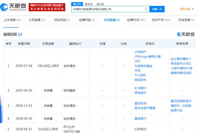
Task: Open investor link 易方达资产管理
Action: (x=145, y=108)
